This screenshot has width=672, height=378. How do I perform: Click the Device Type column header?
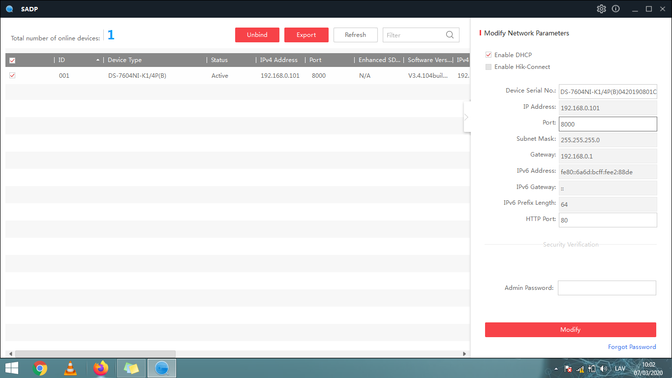(x=125, y=60)
